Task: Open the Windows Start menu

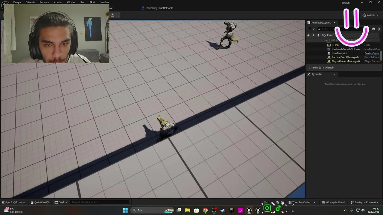Action: pyautogui.click(x=125, y=210)
